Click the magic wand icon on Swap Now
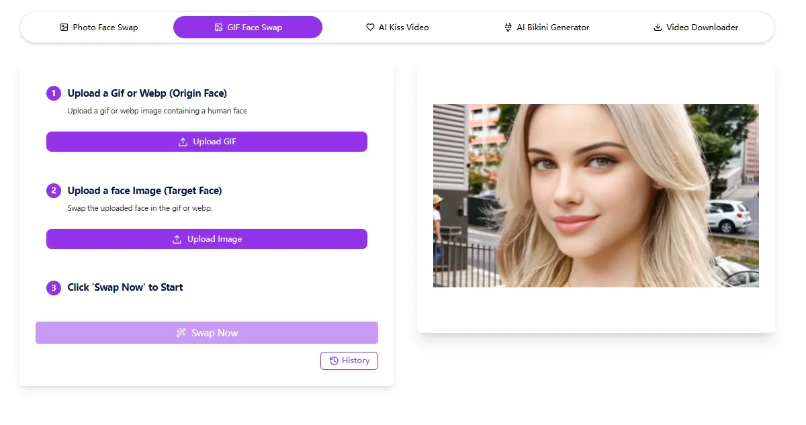 tap(181, 333)
